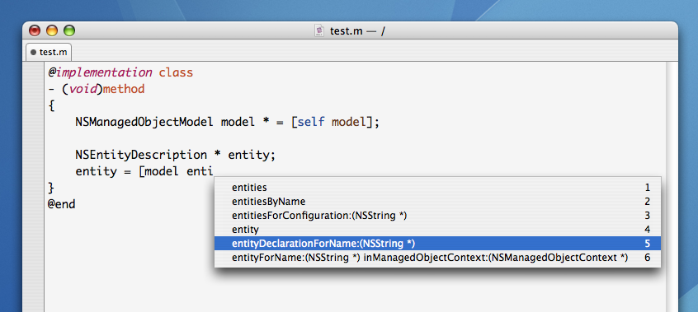Click the @implementation keyword
The image size is (698, 312).
pos(100,72)
